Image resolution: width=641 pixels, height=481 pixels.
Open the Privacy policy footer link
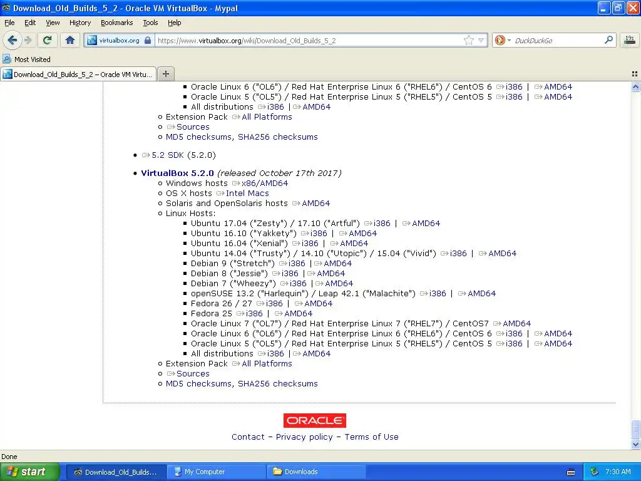coord(304,437)
